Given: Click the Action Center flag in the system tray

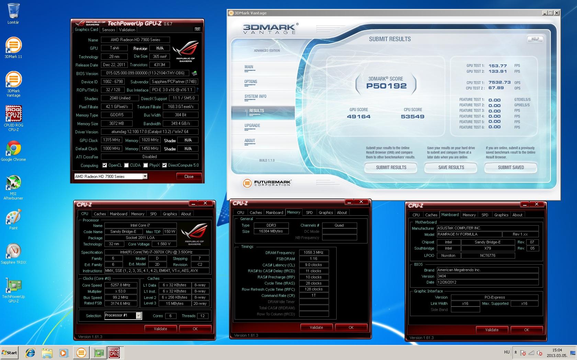Looking at the screenshot, I should pyautogui.click(x=523, y=353).
